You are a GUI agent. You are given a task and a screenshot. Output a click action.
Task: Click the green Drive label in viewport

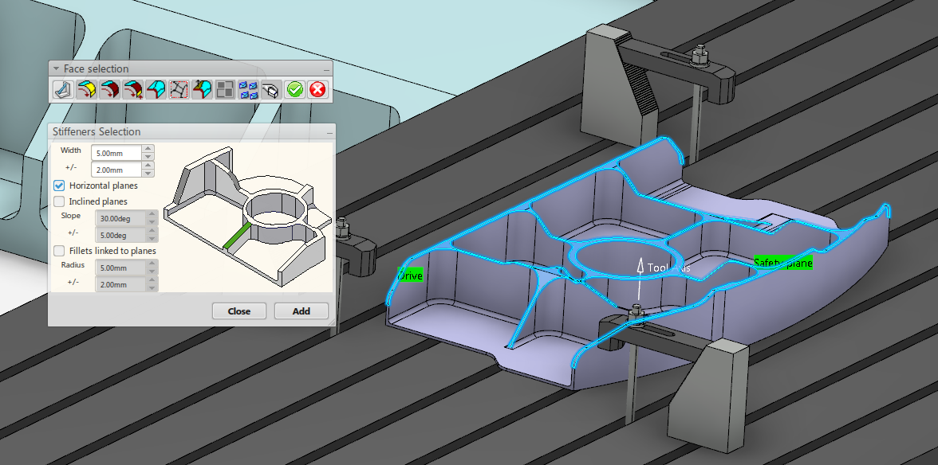[411, 275]
